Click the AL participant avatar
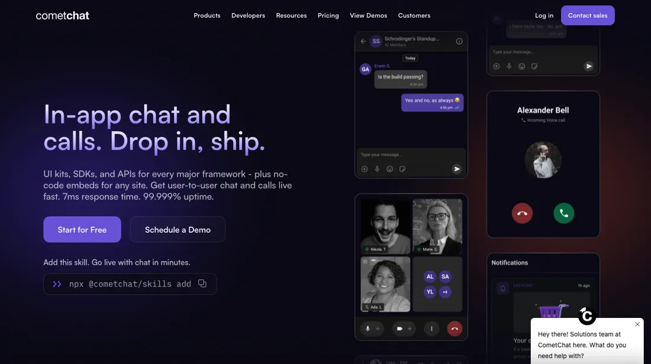The image size is (651, 364). 430,277
